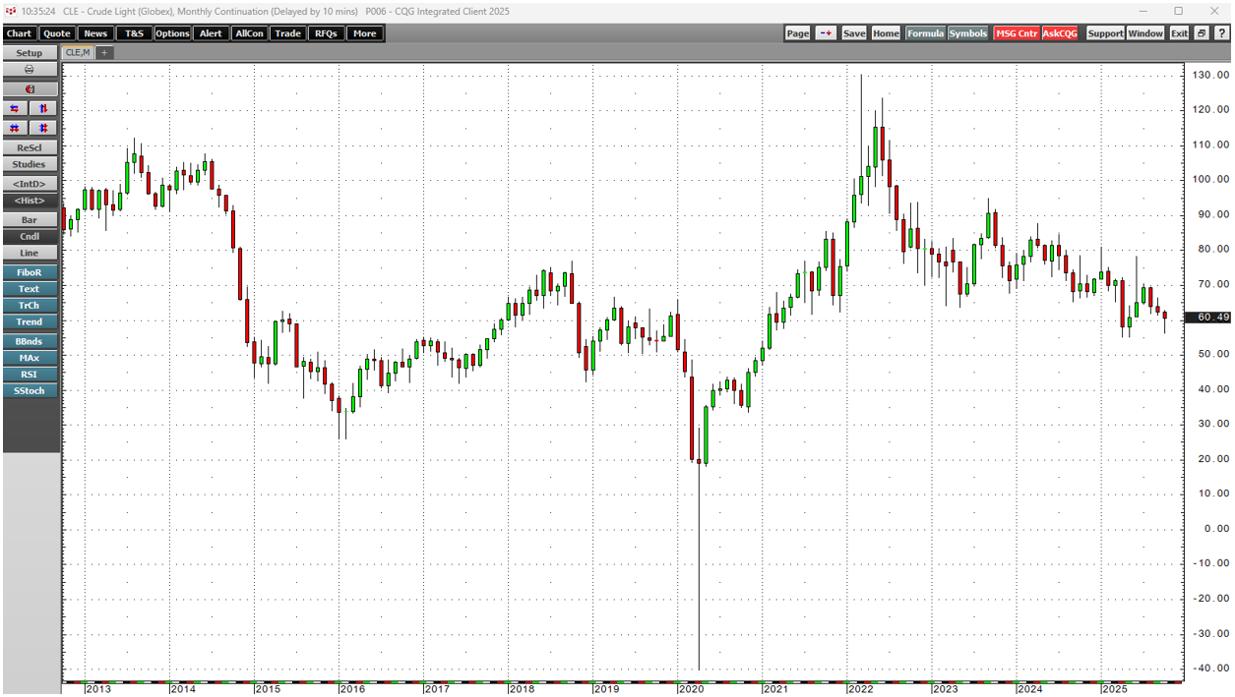
Task: Click the minus-plus icon beside Page
Action: pos(826,33)
